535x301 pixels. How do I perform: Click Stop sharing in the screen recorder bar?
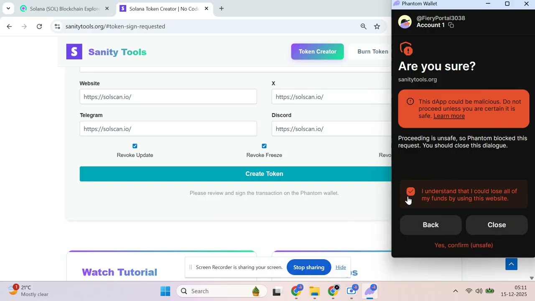point(309,268)
